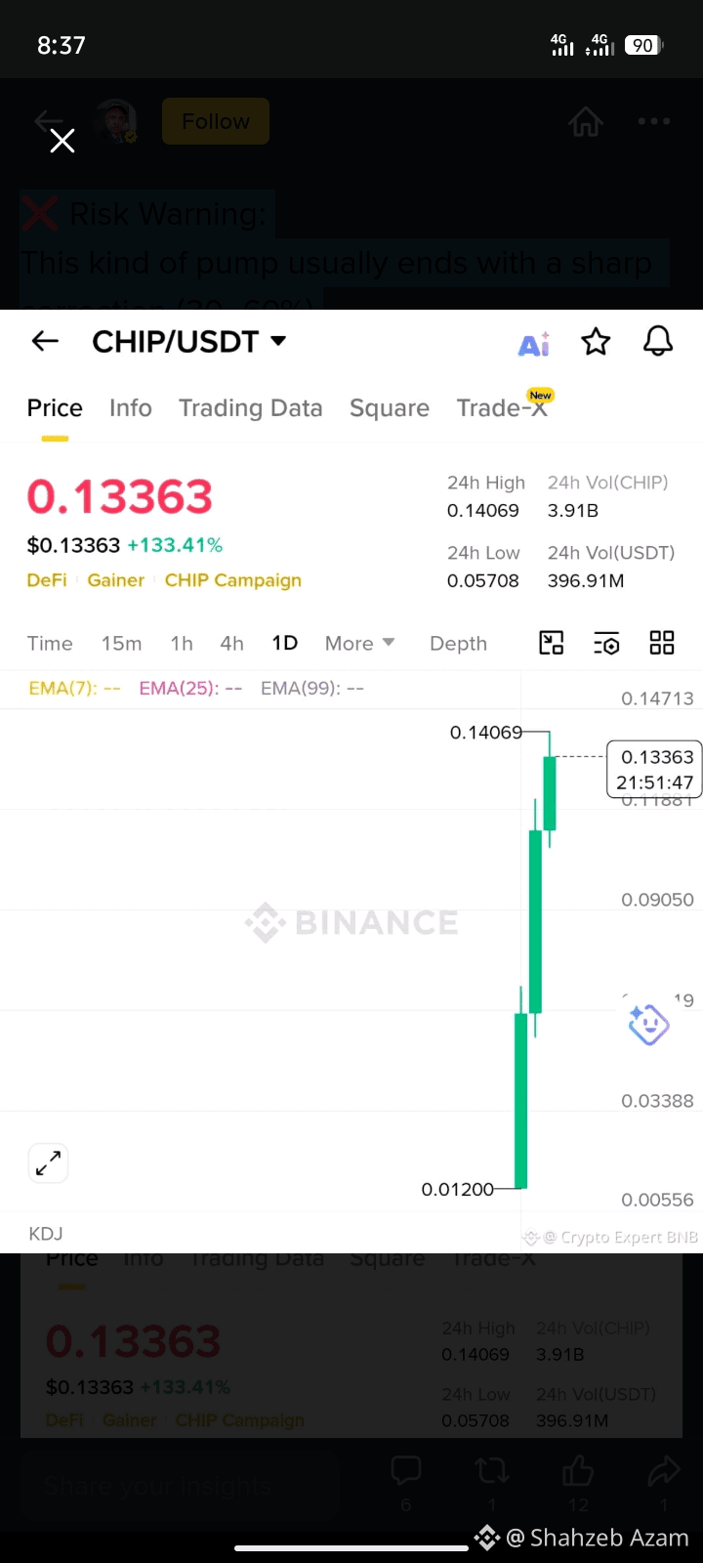Open the Ai analysis icon
Screen dimensions: 703x1563
[534, 343]
